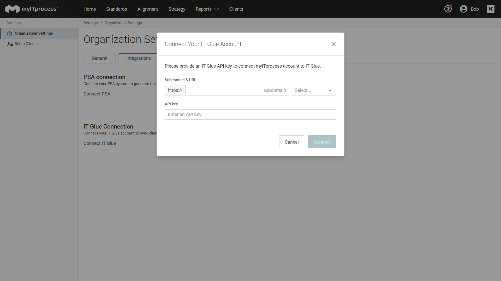Select Setup Clients in sidebar
Screen dimensions: 501x281
pos(39,44)
